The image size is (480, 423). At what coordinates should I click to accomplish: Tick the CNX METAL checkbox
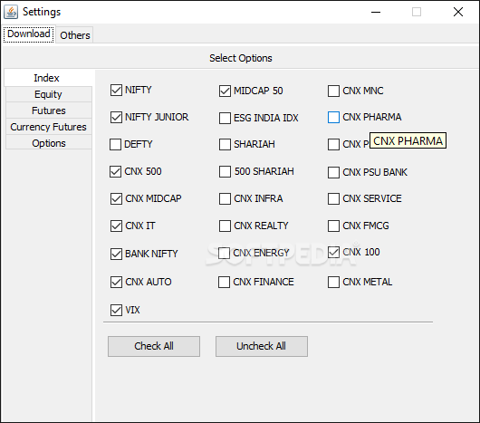pyautogui.click(x=333, y=283)
